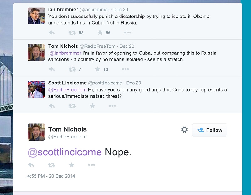This screenshot has height=195, width=251.
Task: Open the @scottlincicome mention in the Nope tweet
Action: pos(65,152)
